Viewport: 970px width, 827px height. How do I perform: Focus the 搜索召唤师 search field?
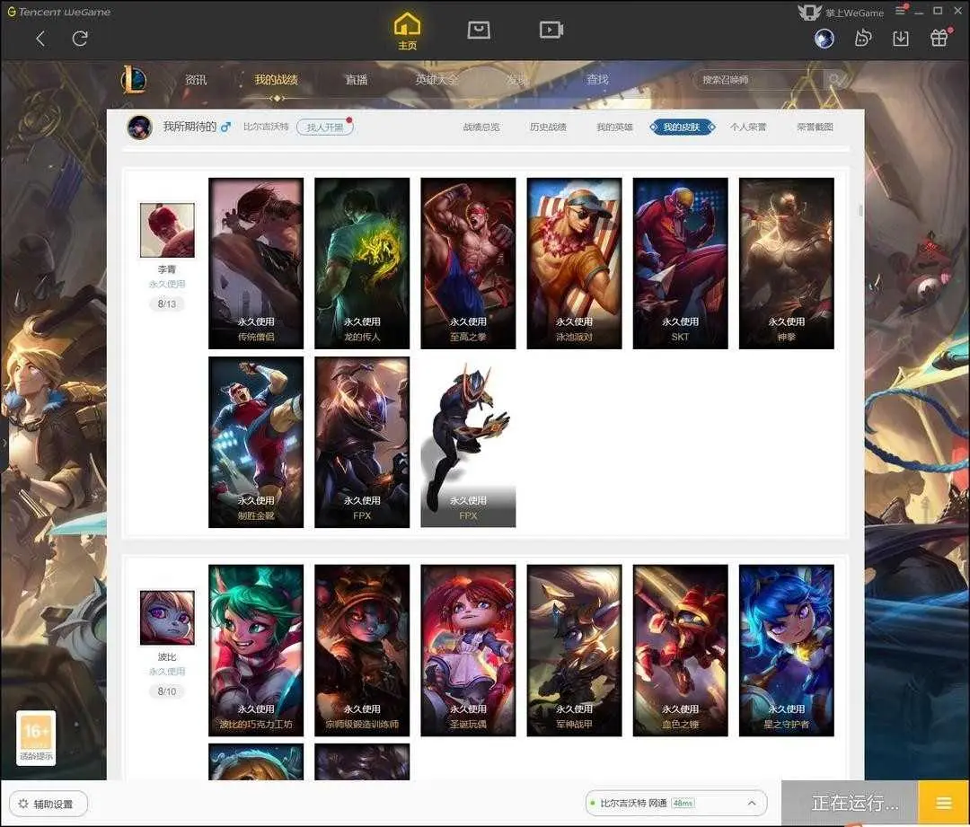click(x=758, y=80)
